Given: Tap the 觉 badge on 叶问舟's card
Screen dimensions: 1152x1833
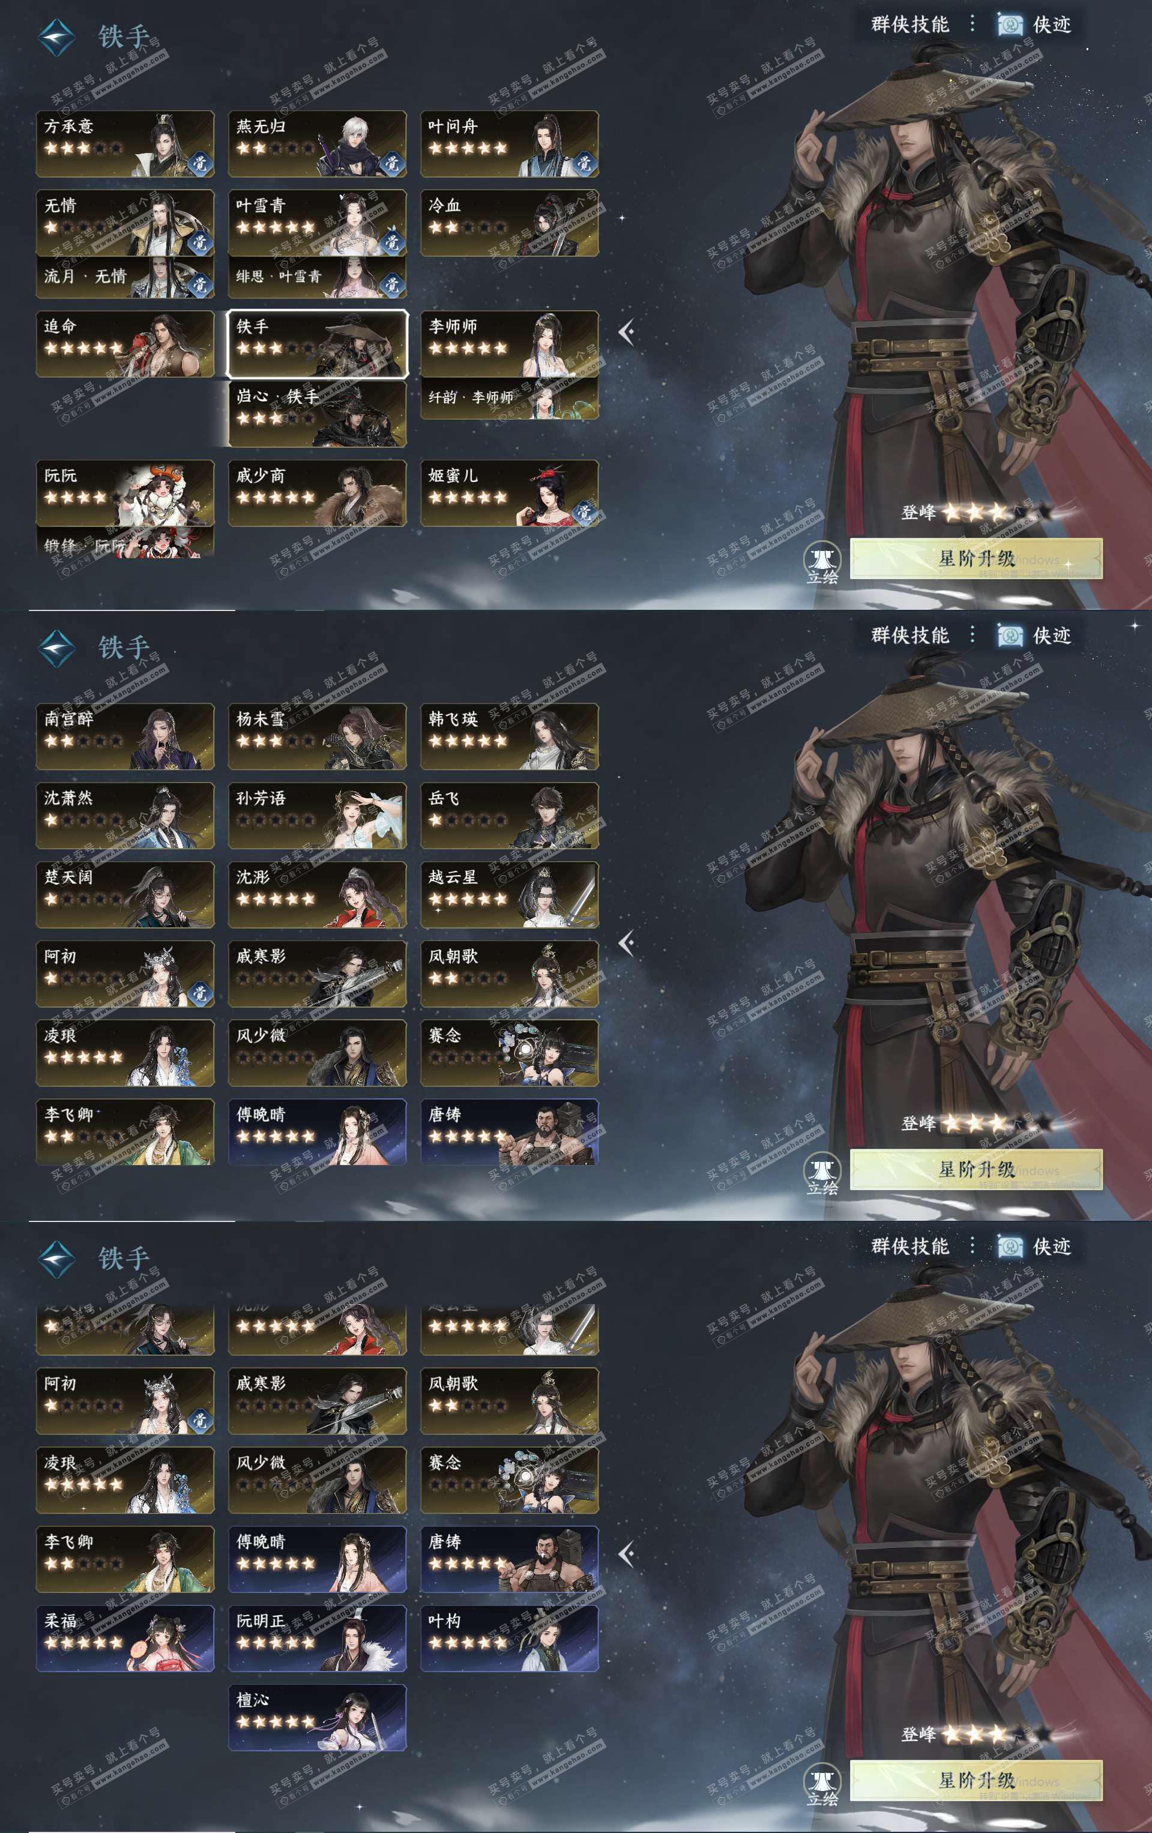Looking at the screenshot, I should click(584, 163).
